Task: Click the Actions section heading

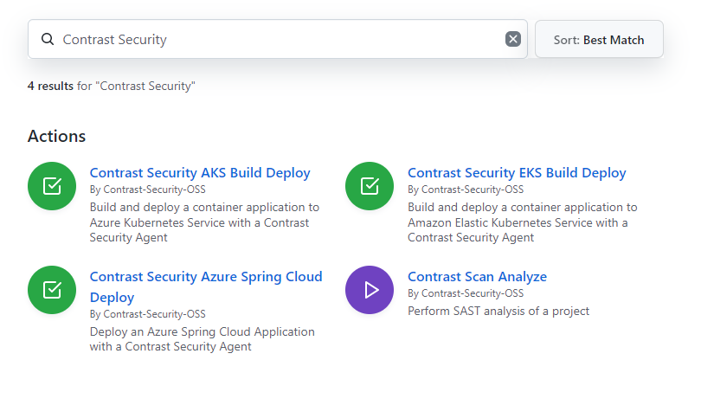Action: pyautogui.click(x=56, y=136)
